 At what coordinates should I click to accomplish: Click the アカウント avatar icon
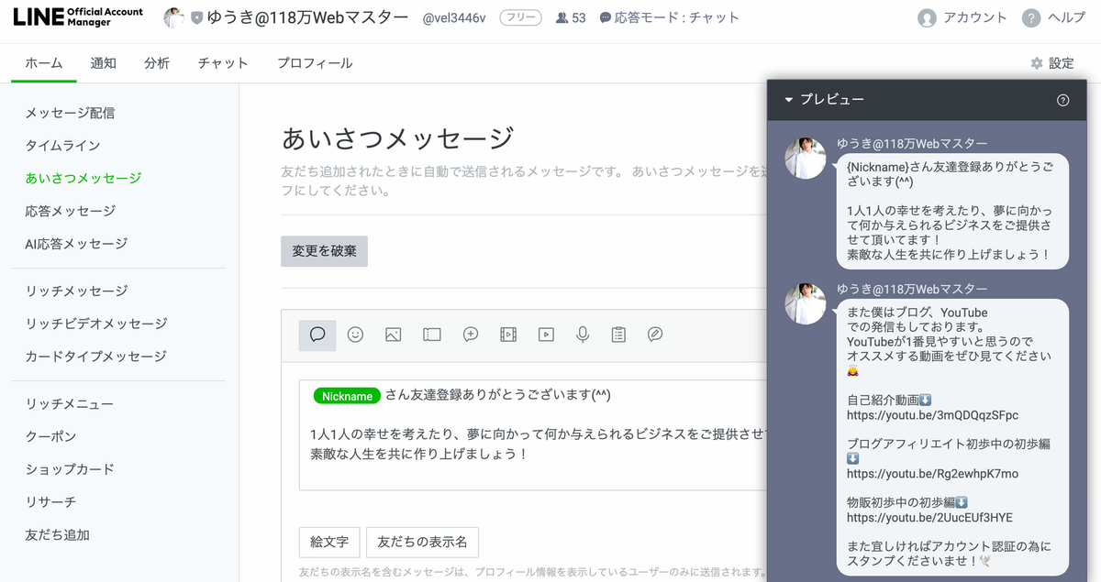tap(928, 18)
